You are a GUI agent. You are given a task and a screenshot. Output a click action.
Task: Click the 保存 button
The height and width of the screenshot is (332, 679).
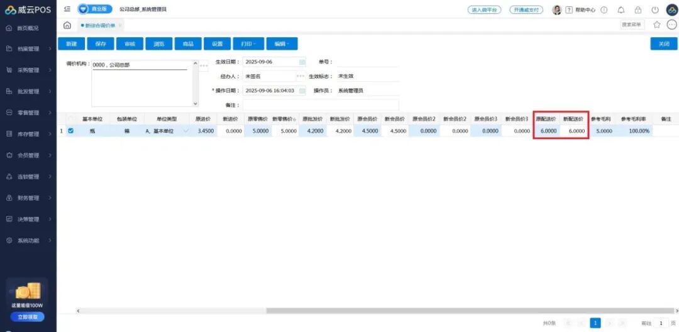coord(101,44)
